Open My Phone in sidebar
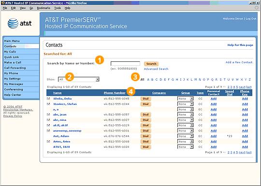 pos(11,73)
